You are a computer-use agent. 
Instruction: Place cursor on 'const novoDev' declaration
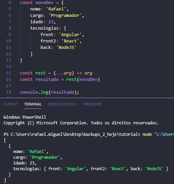click(37, 3)
